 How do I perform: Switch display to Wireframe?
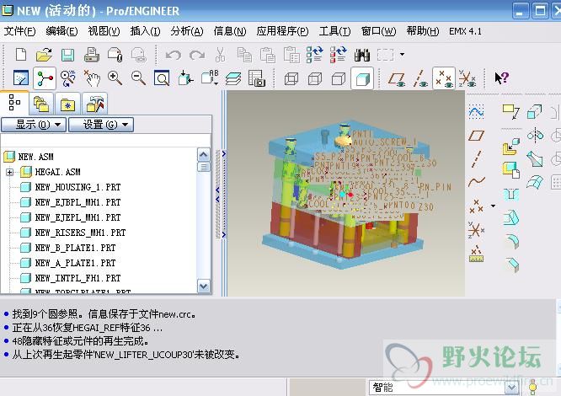click(x=291, y=78)
